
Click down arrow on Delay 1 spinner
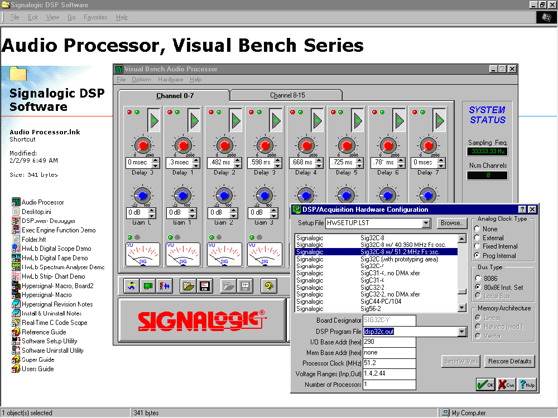click(196, 166)
